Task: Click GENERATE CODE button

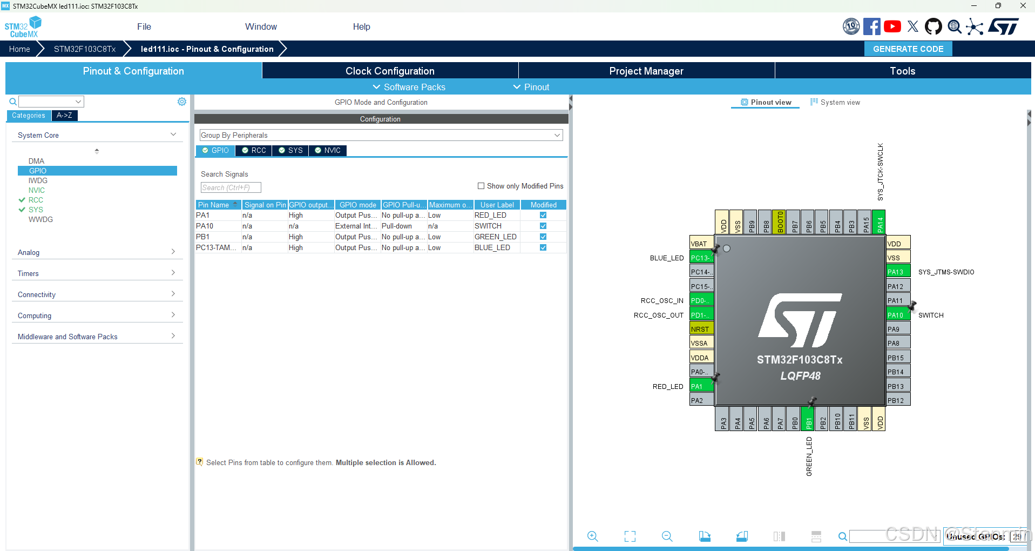Action: (x=908, y=49)
